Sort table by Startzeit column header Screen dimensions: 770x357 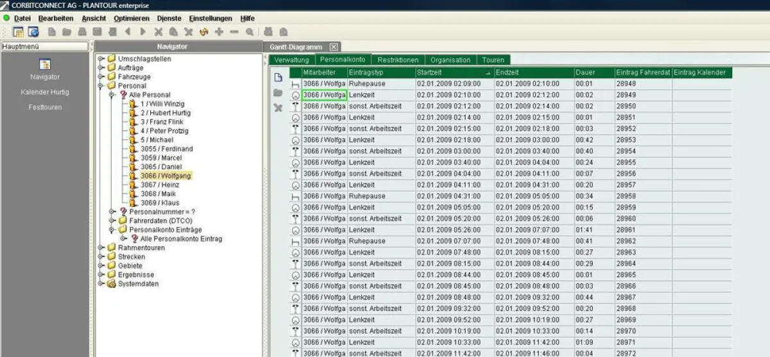tap(449, 72)
